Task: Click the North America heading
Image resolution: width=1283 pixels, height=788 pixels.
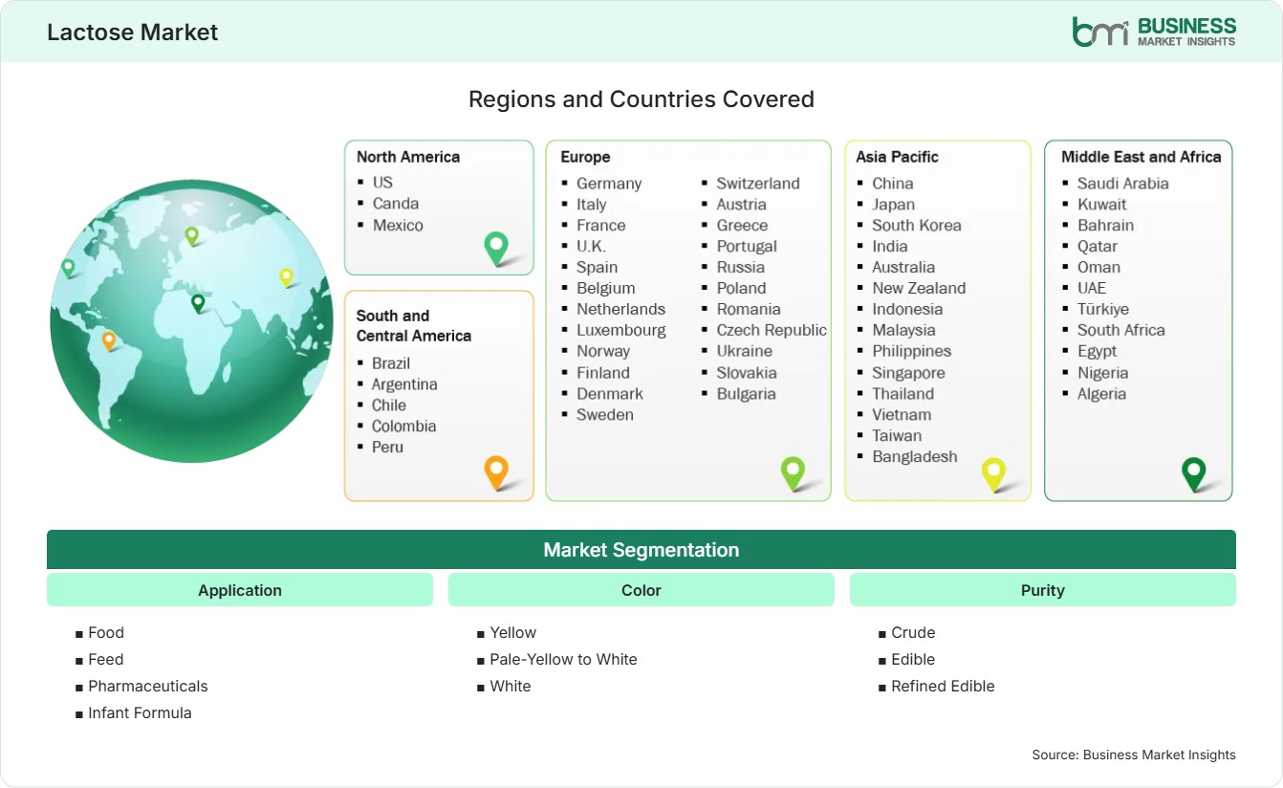Action: 408,157
